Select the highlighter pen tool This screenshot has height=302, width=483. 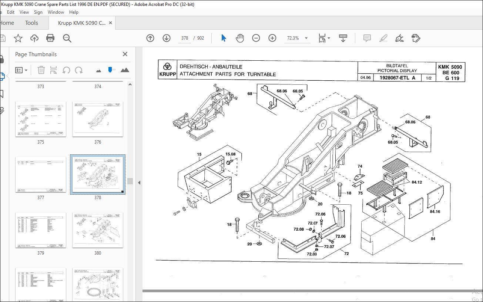tap(383, 38)
